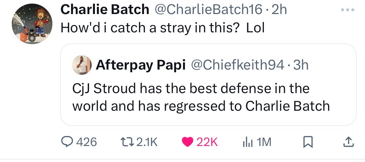
Task: Click the reply speech bubble icon
Action: tap(67, 141)
